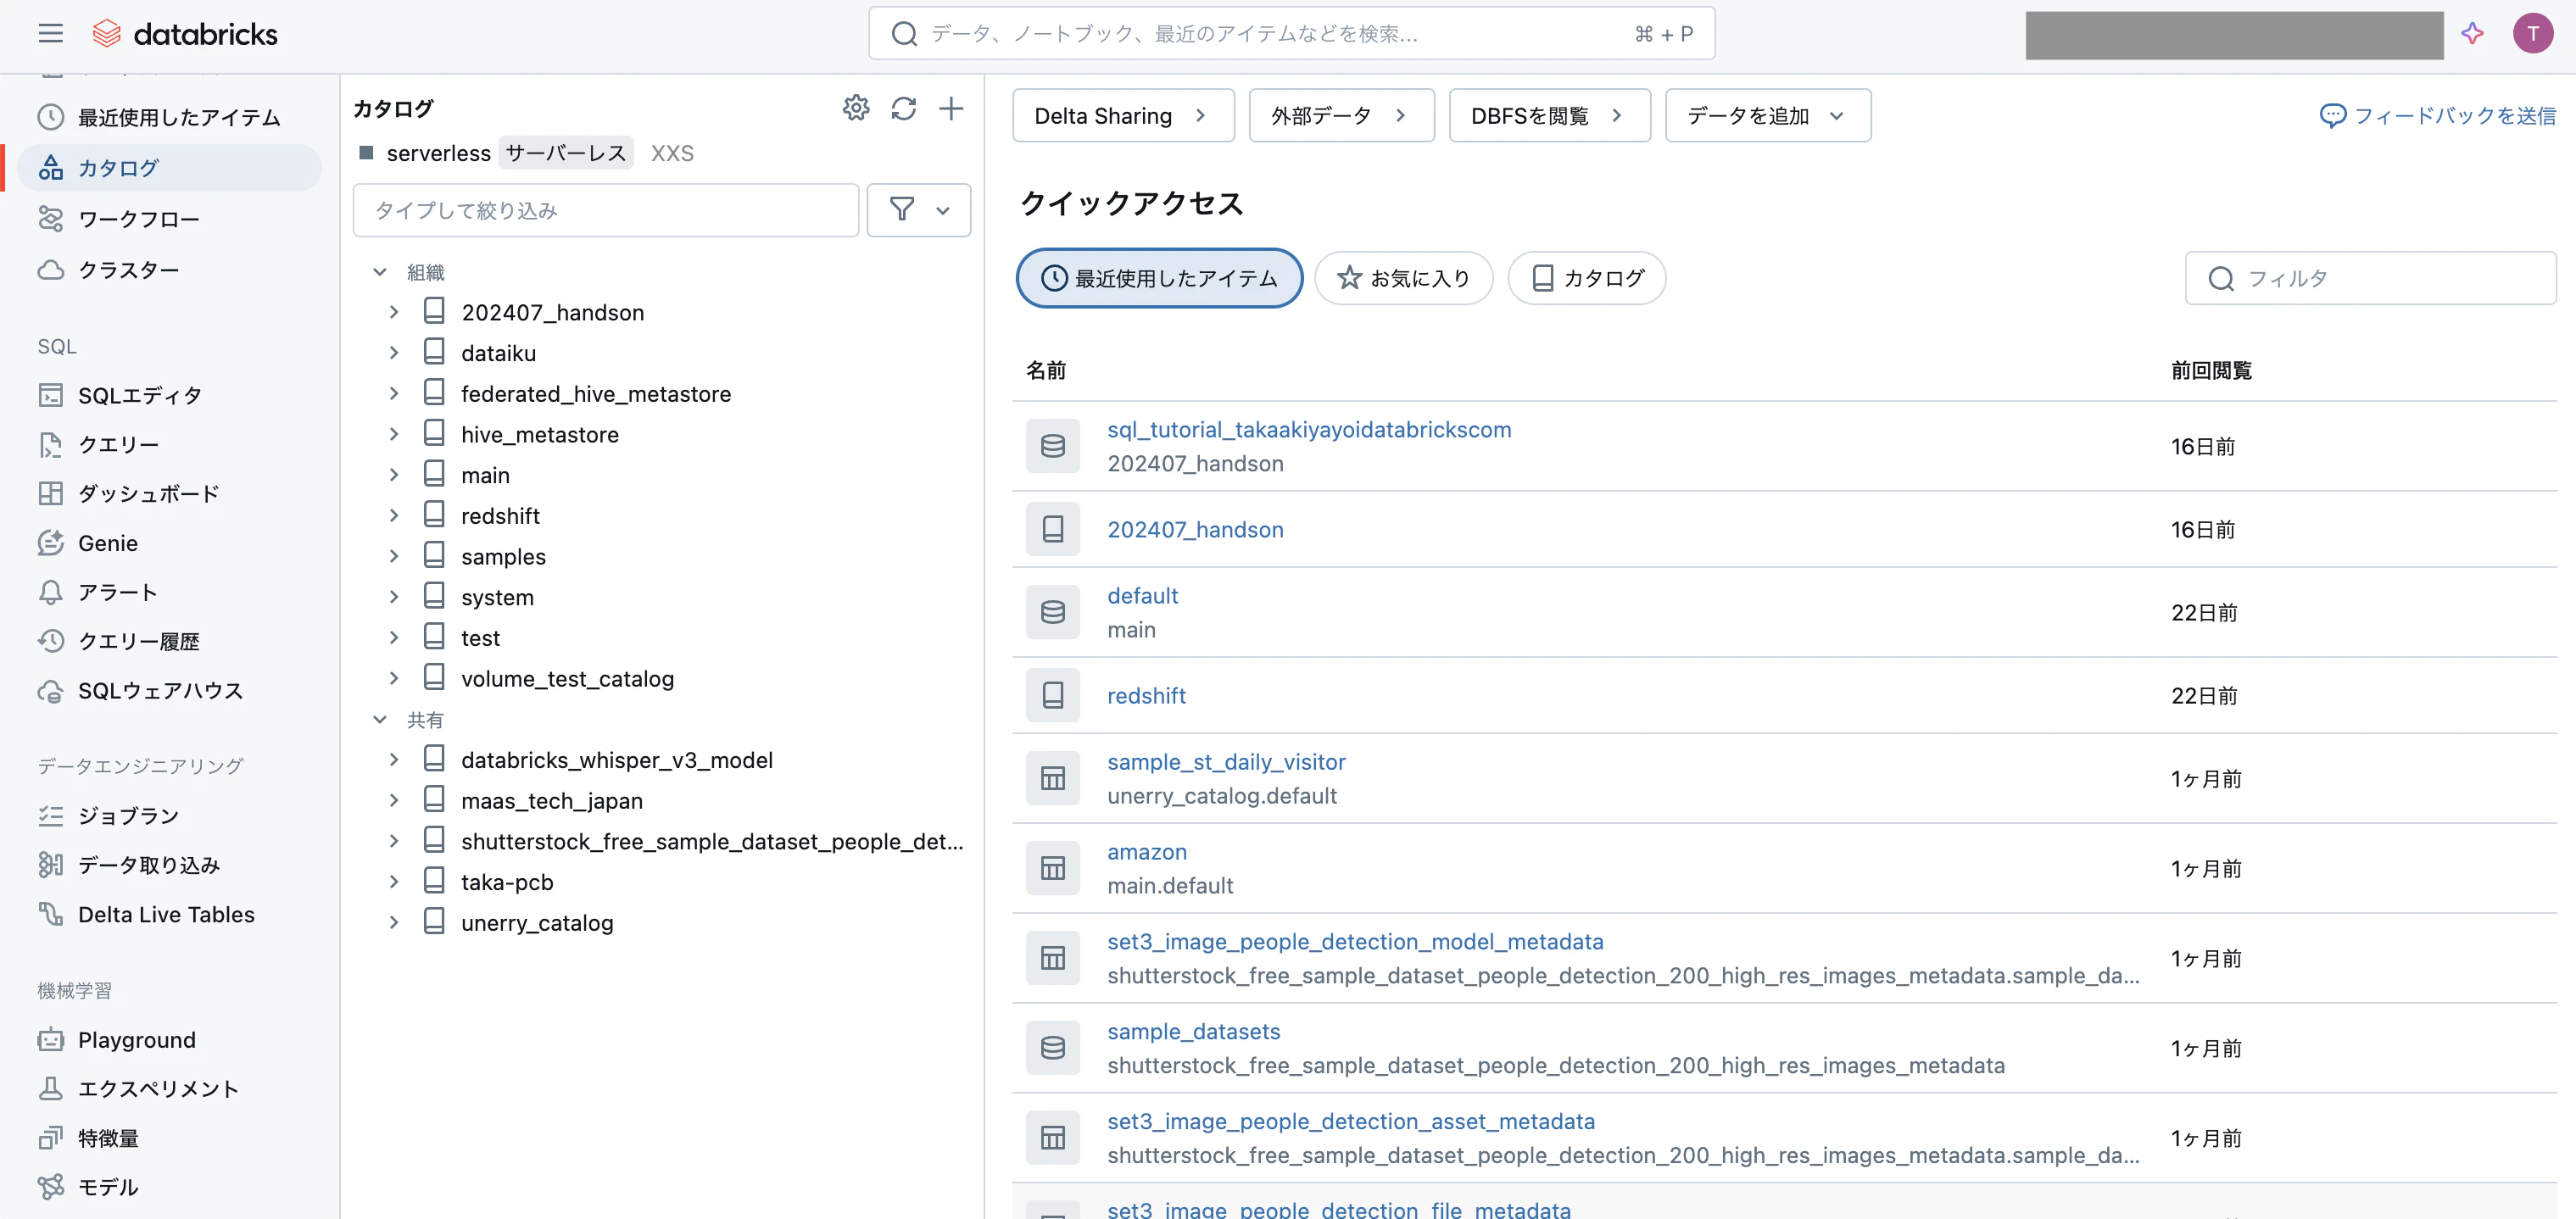
Task: Open the 202407_handson quick access link
Action: point(1195,529)
